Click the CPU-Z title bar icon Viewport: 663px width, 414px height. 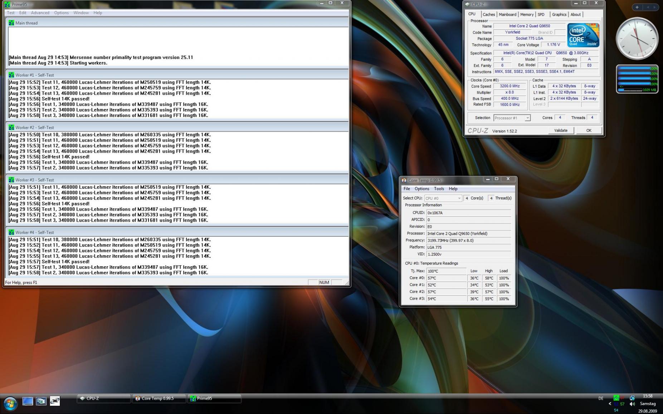point(467,4)
